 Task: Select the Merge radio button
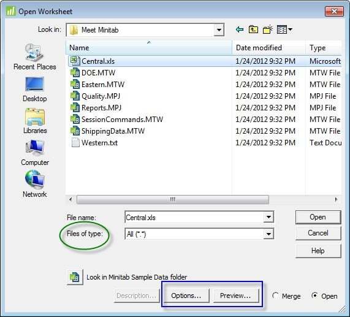275,296
